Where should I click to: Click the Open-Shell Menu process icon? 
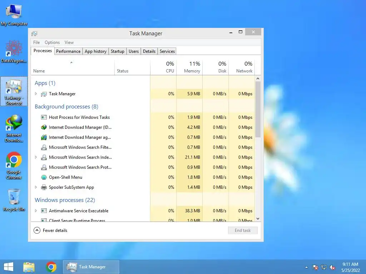44,177
